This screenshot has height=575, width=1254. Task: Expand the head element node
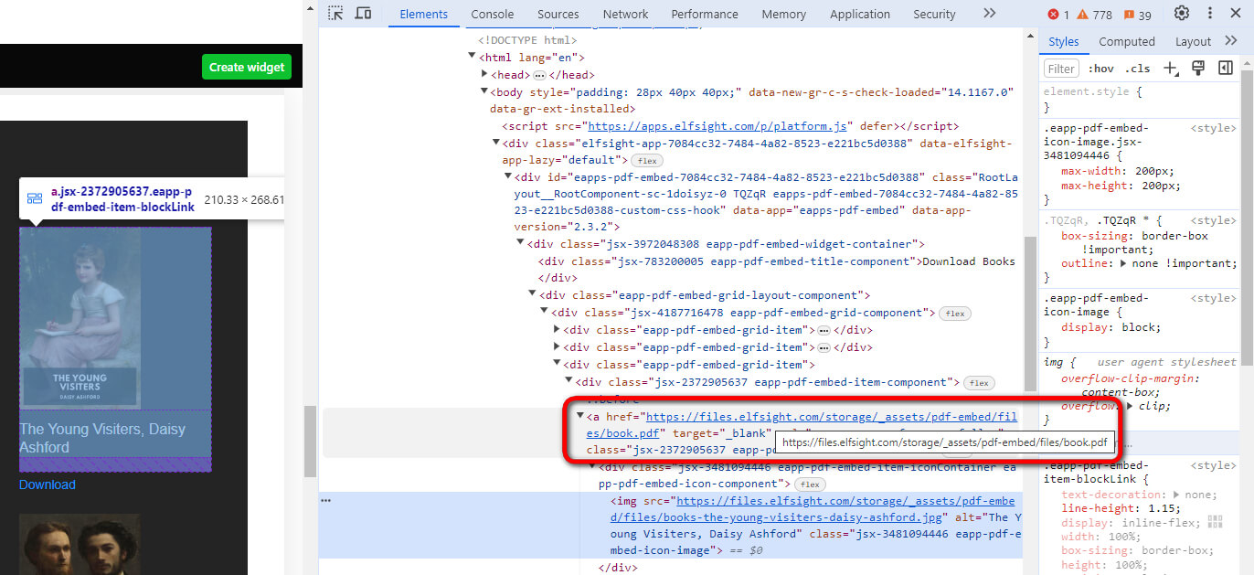pyautogui.click(x=485, y=75)
